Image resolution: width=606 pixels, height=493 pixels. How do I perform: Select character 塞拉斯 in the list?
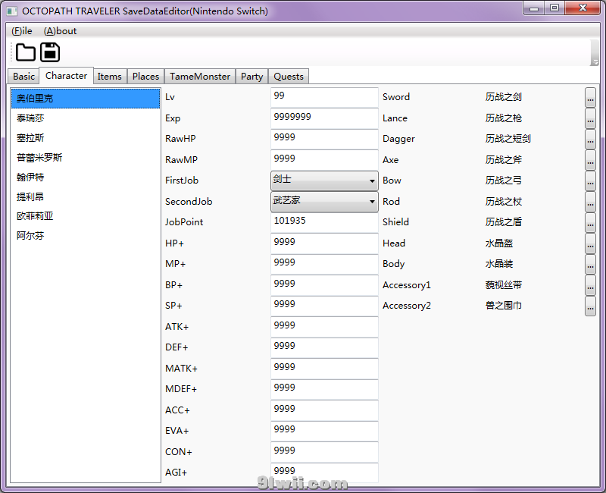click(x=86, y=138)
